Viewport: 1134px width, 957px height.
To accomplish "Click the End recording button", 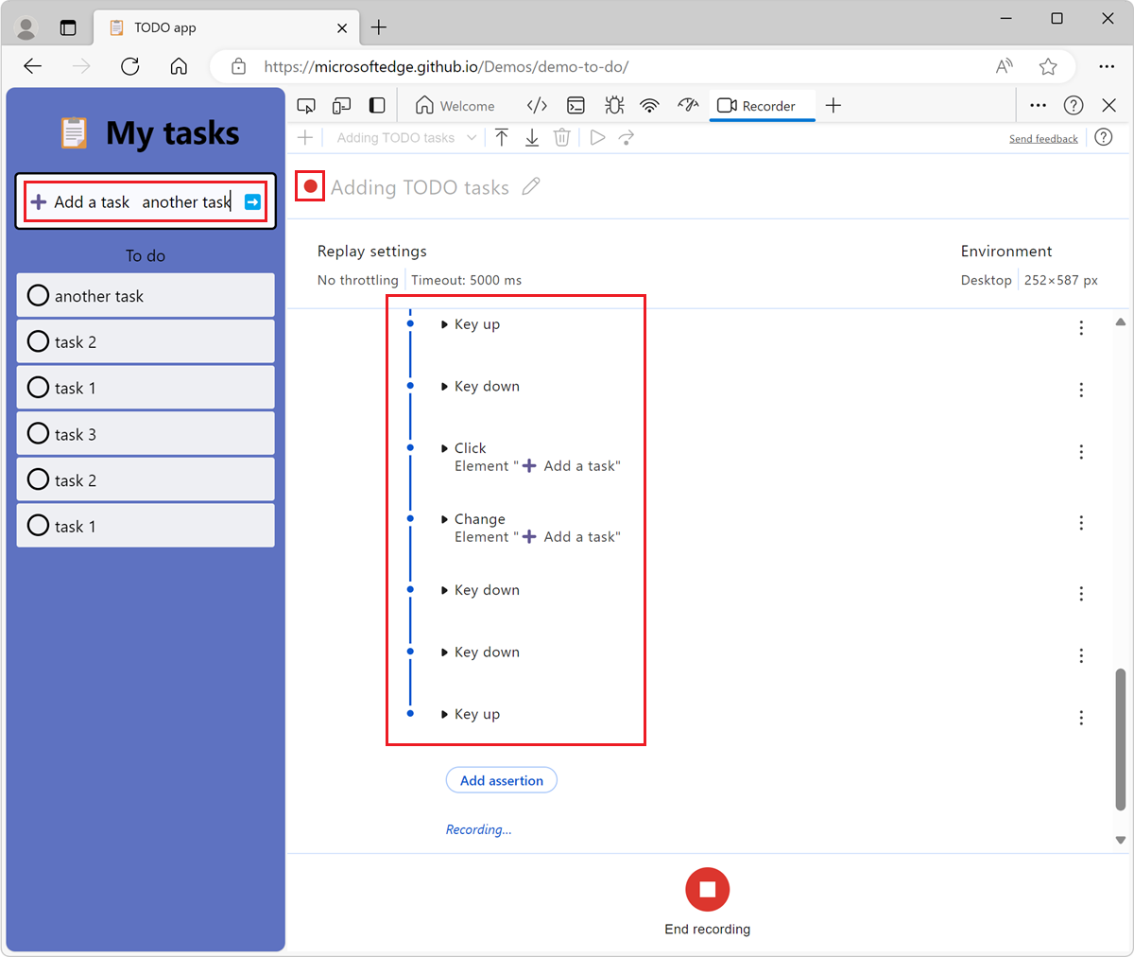I will (x=707, y=889).
